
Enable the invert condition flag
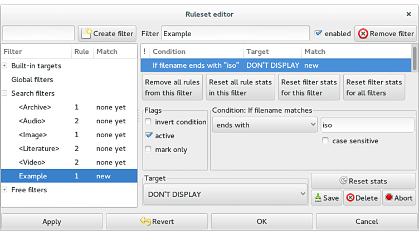click(148, 122)
